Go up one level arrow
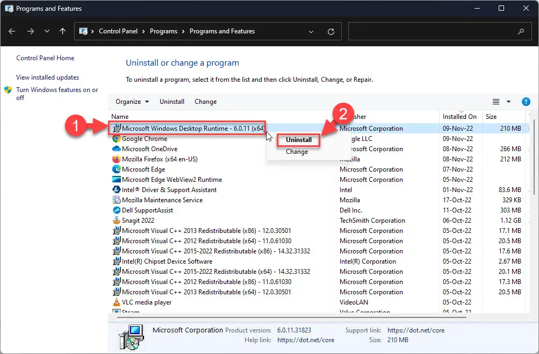This screenshot has width=539, height=354. tap(62, 31)
